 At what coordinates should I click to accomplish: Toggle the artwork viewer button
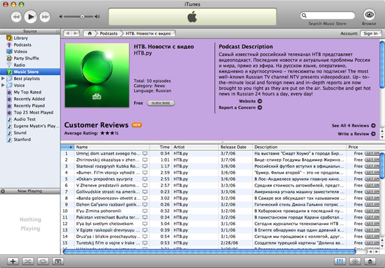pos(58,262)
